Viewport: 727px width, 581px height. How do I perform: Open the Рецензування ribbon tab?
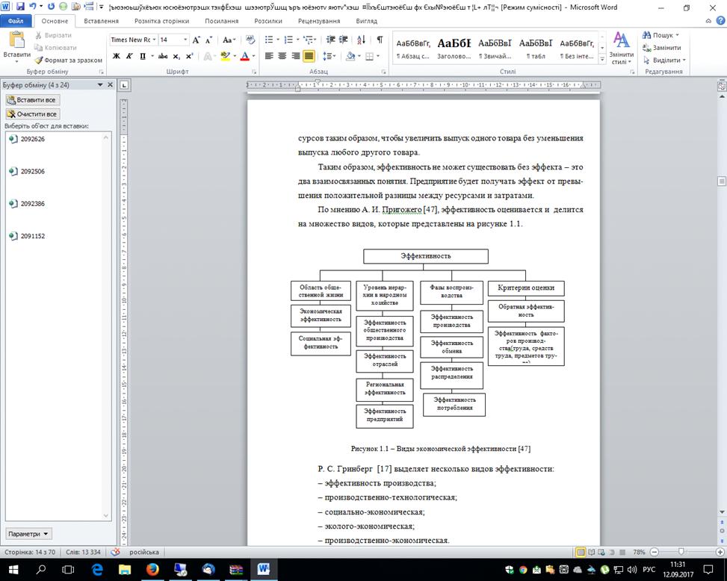pos(319,21)
